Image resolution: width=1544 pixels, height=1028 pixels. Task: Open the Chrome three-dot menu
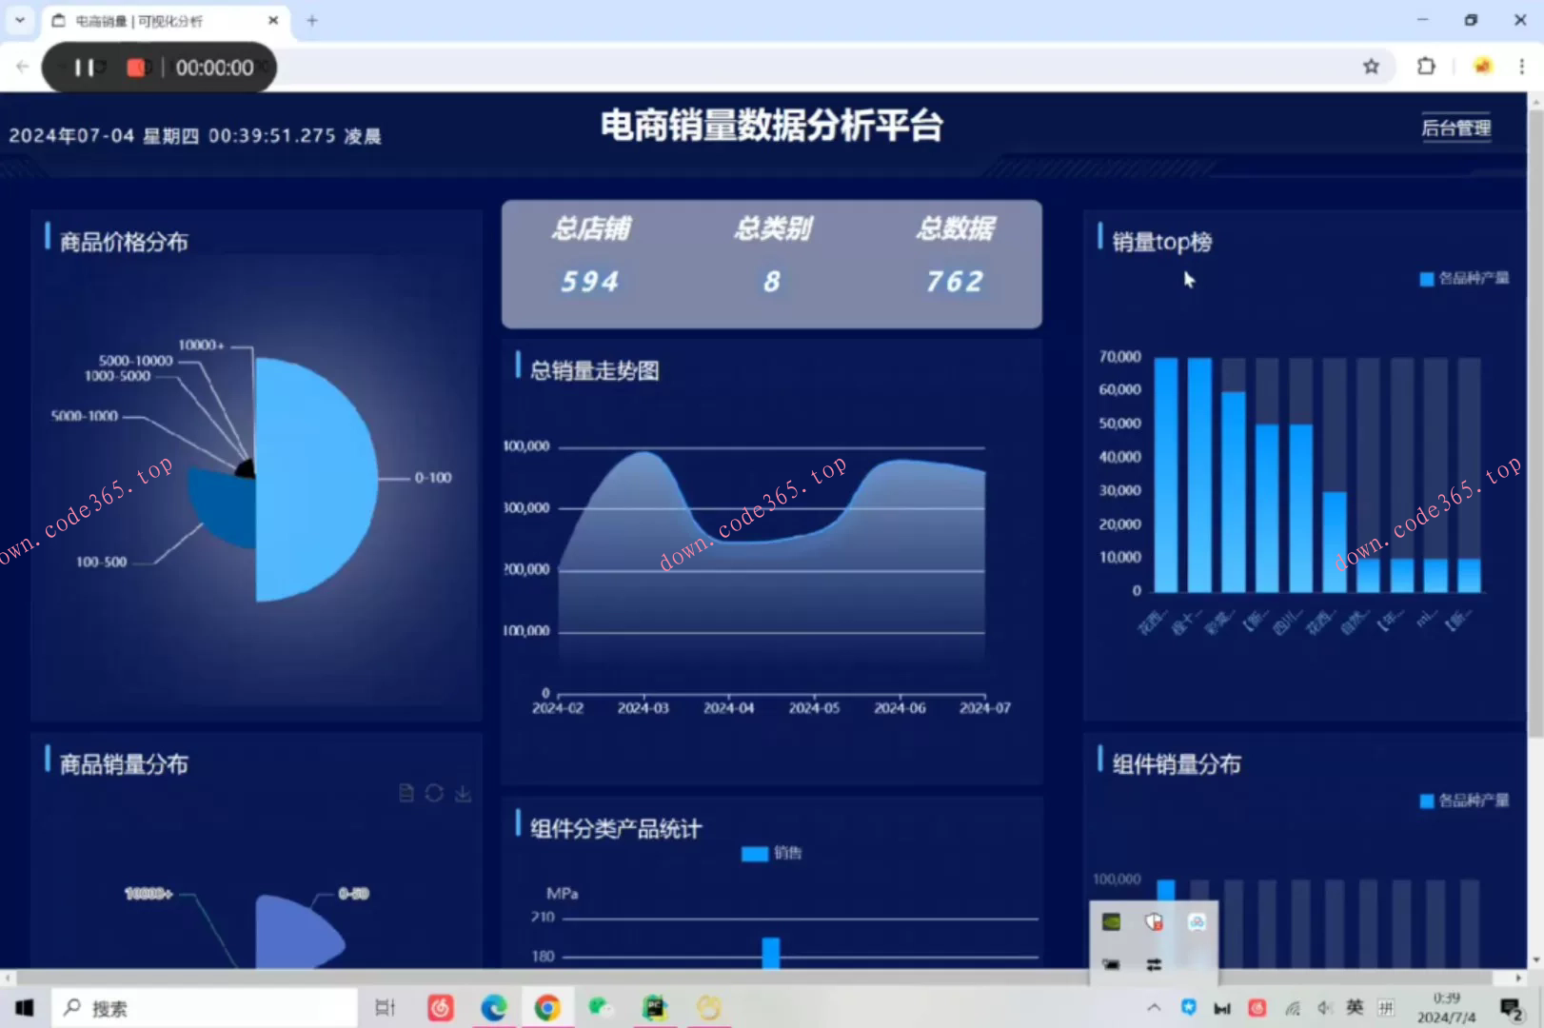tap(1521, 67)
